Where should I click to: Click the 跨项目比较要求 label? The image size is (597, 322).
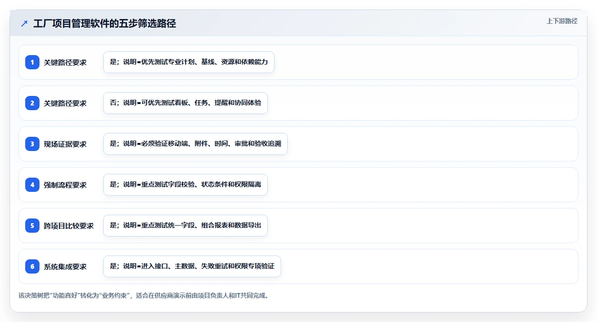[x=69, y=226]
